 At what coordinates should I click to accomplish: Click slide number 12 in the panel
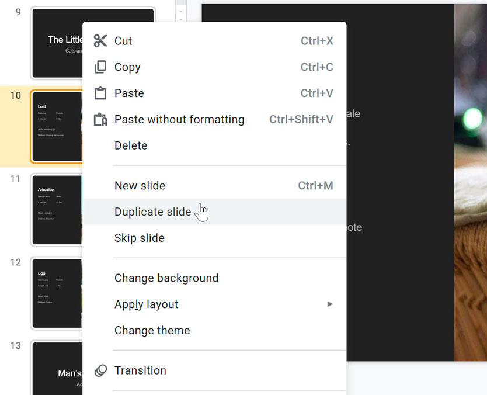tap(15, 263)
